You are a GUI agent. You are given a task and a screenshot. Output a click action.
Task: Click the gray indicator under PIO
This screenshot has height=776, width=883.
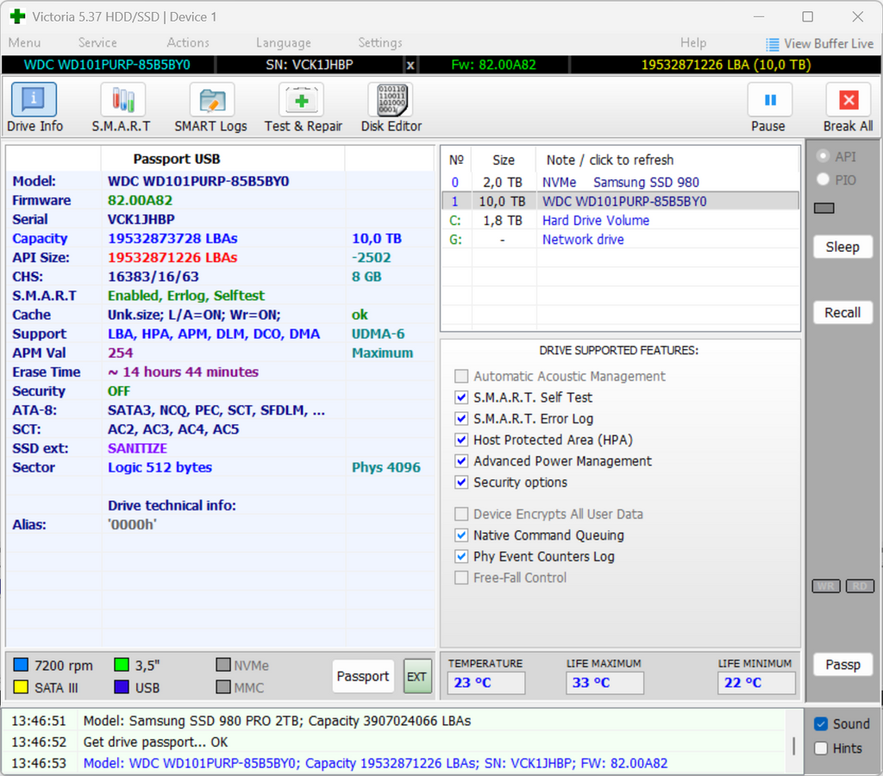pos(824,209)
